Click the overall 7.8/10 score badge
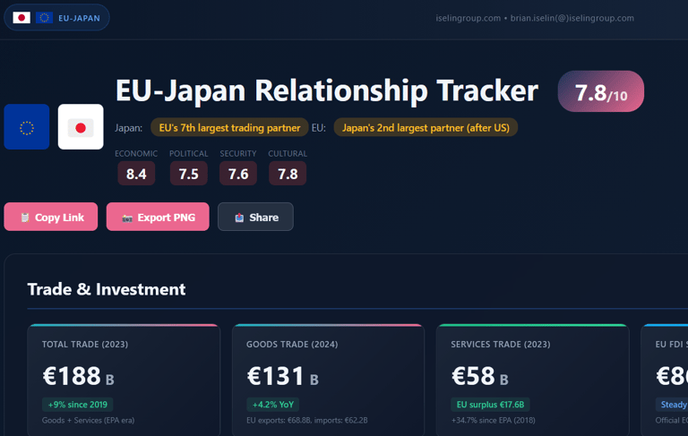 pyautogui.click(x=600, y=92)
